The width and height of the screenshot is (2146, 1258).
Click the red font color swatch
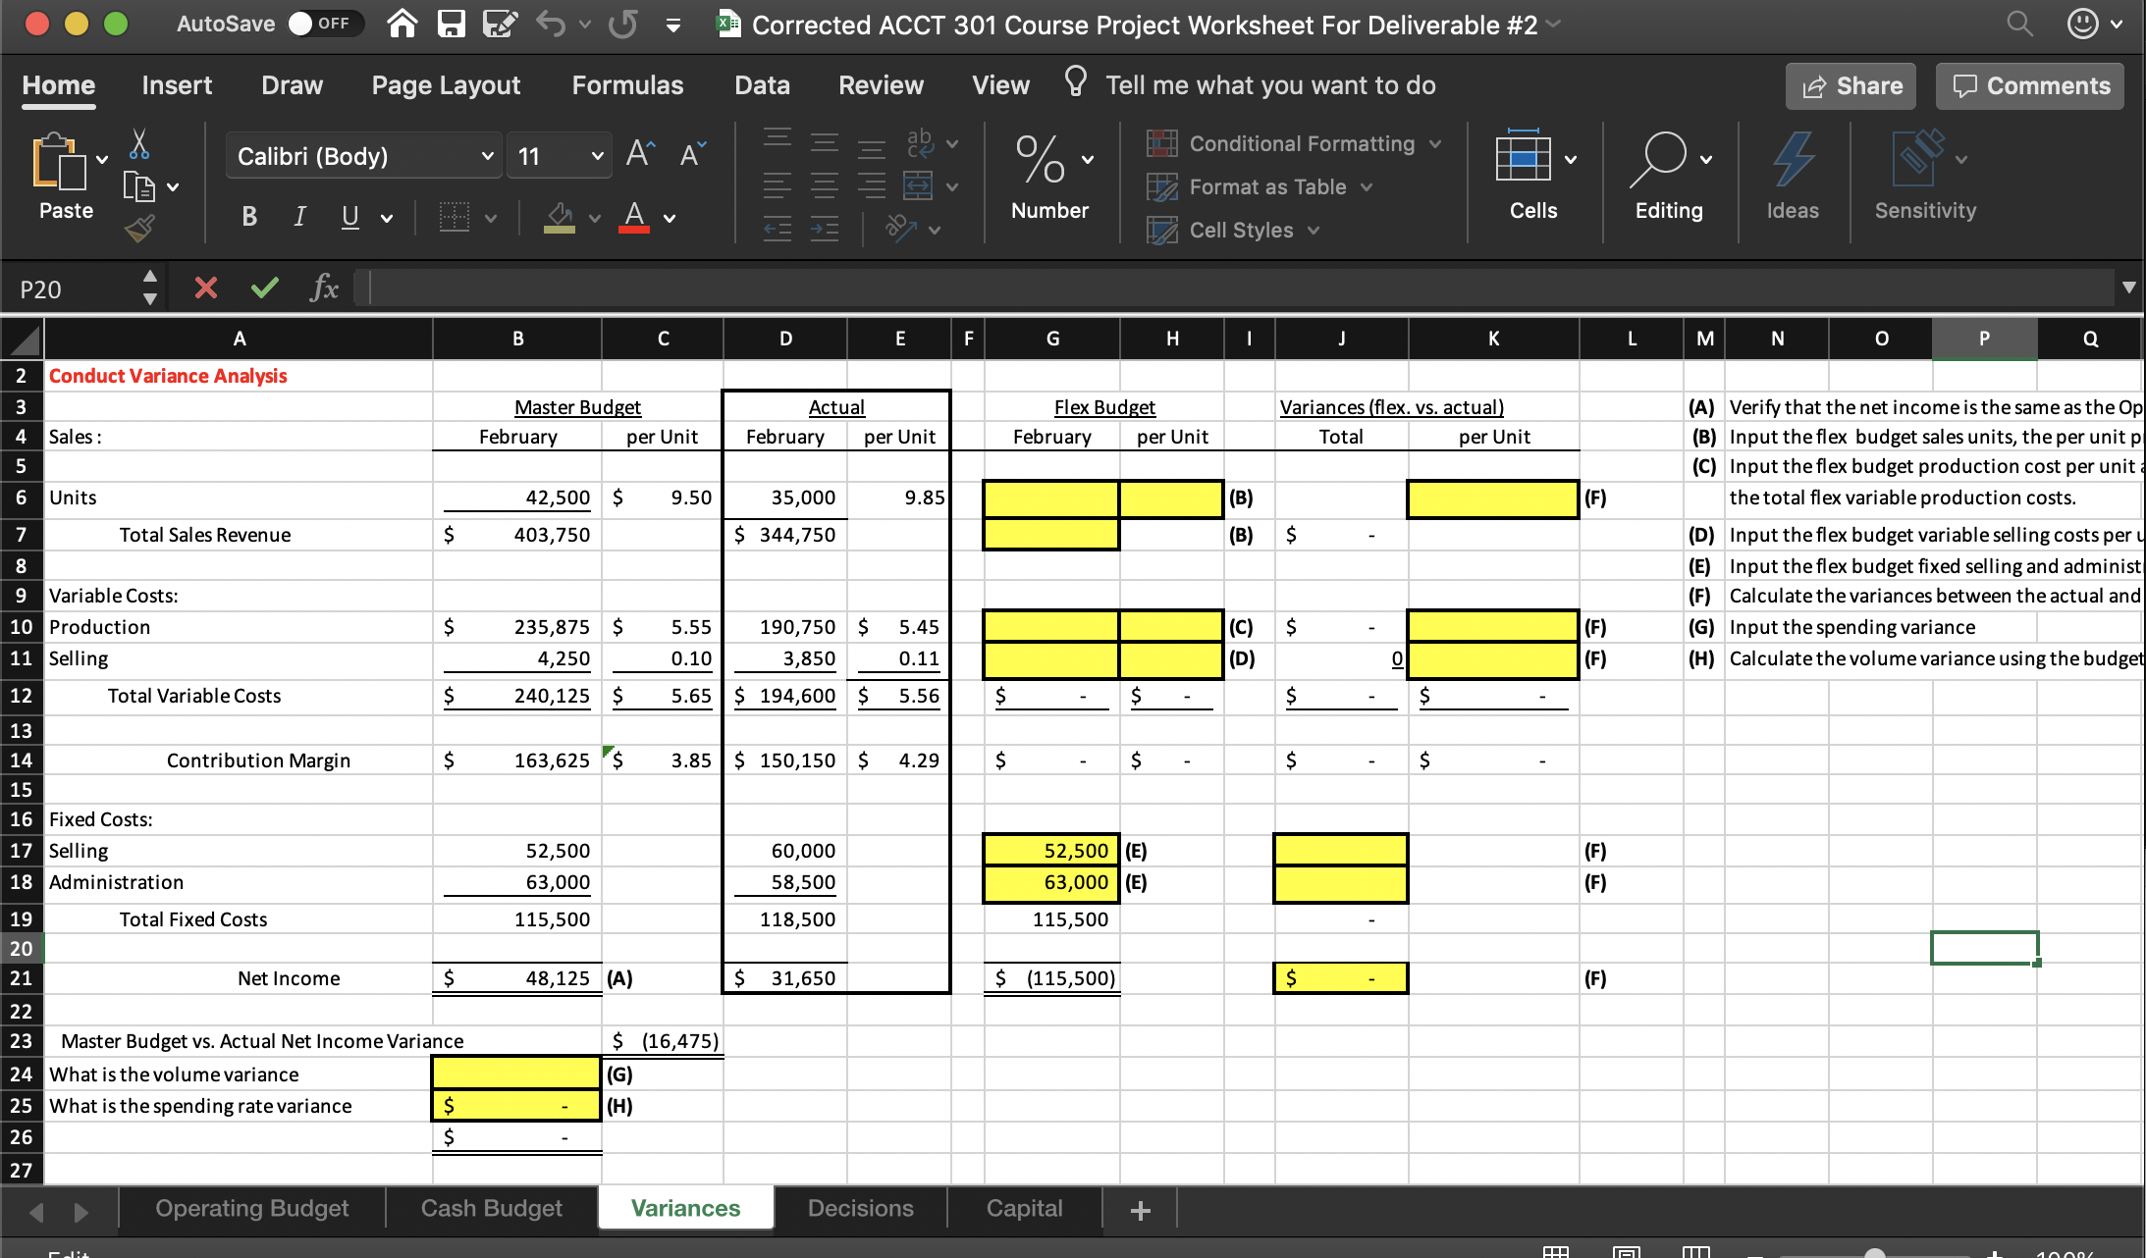[634, 230]
